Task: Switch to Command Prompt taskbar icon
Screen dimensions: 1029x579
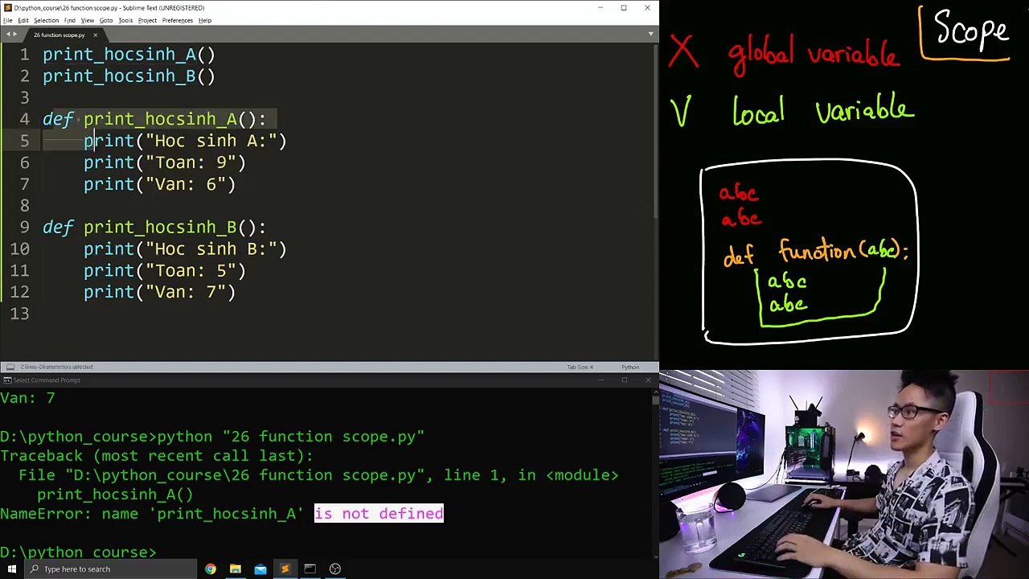Action: tap(310, 569)
